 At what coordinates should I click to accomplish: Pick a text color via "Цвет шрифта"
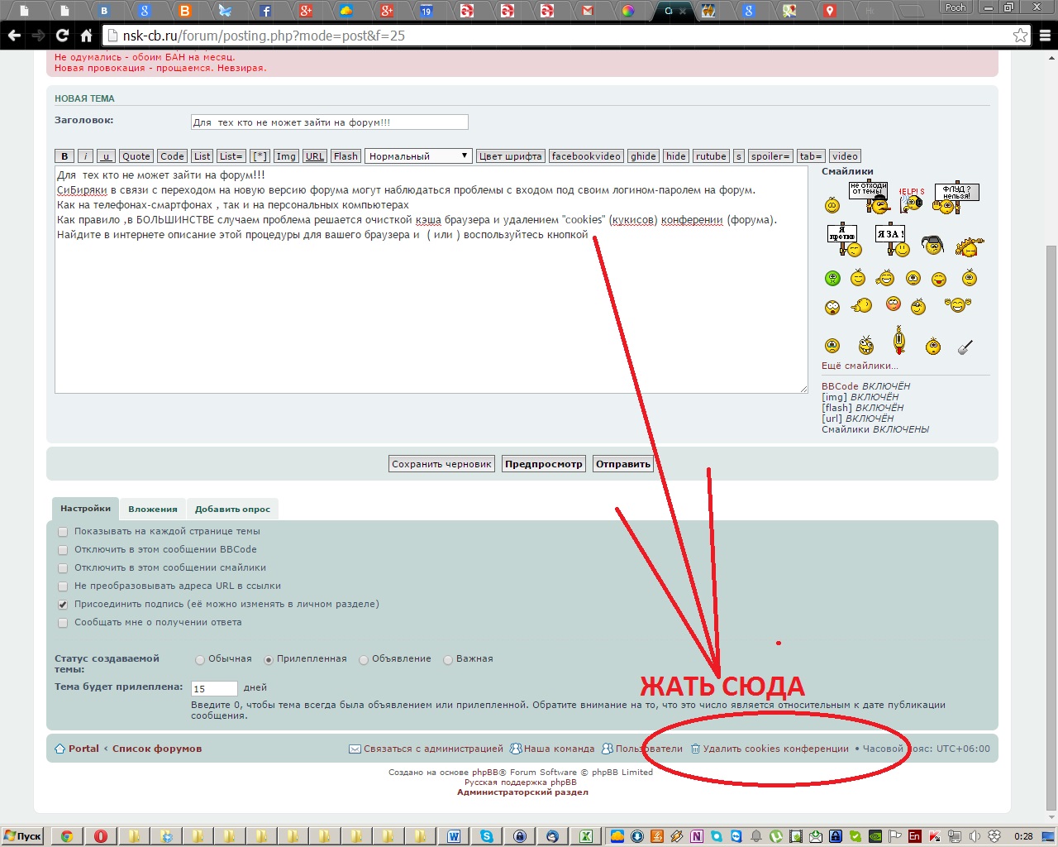pos(511,156)
